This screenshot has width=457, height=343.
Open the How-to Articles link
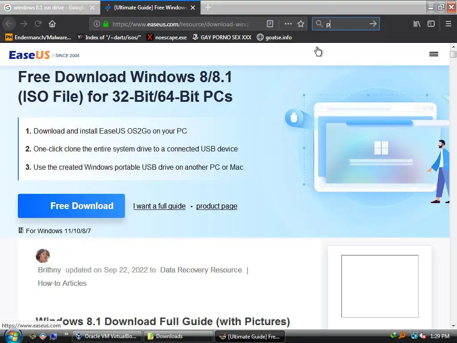point(62,283)
